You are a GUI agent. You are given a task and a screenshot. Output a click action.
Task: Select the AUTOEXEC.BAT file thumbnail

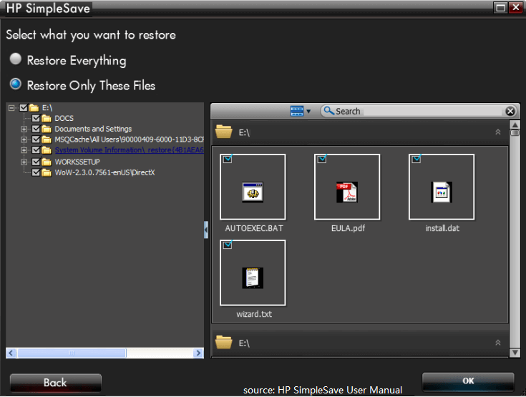(253, 187)
